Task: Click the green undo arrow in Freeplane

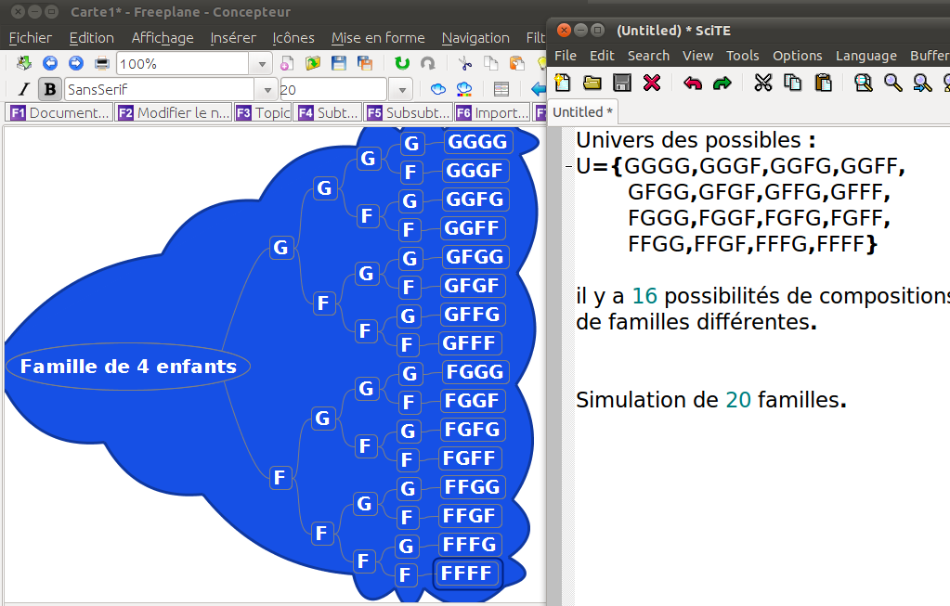Action: tap(401, 64)
